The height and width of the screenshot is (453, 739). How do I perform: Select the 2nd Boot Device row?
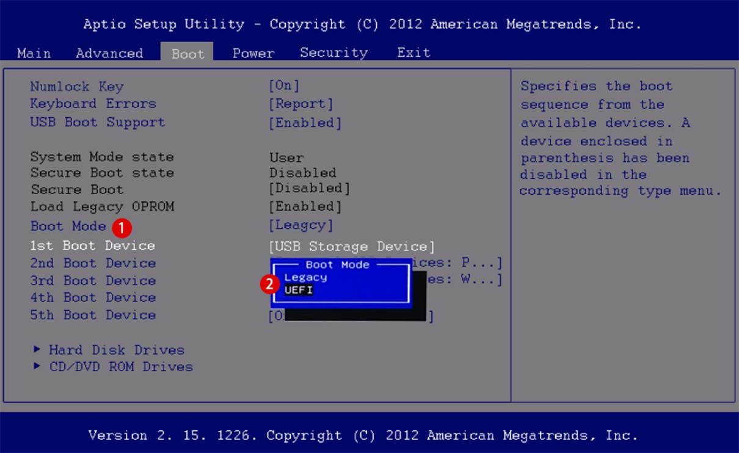(93, 263)
